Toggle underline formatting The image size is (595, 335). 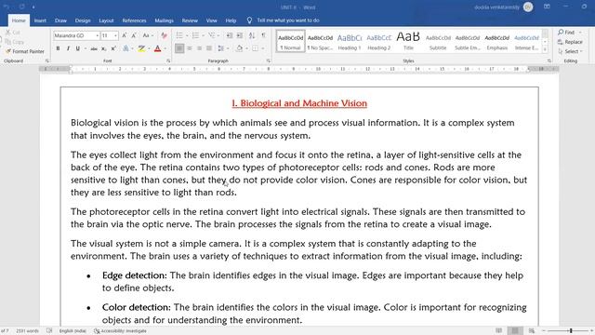click(78, 48)
